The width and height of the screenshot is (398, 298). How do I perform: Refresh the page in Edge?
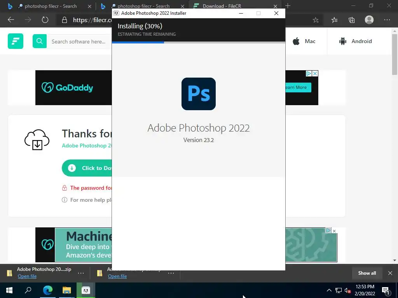point(45,20)
